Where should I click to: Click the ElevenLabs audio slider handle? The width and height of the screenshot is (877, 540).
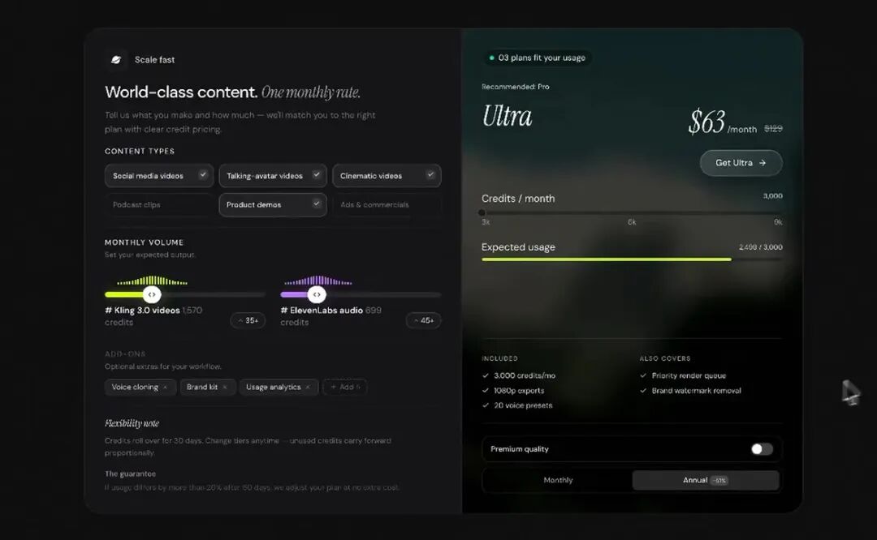317,294
